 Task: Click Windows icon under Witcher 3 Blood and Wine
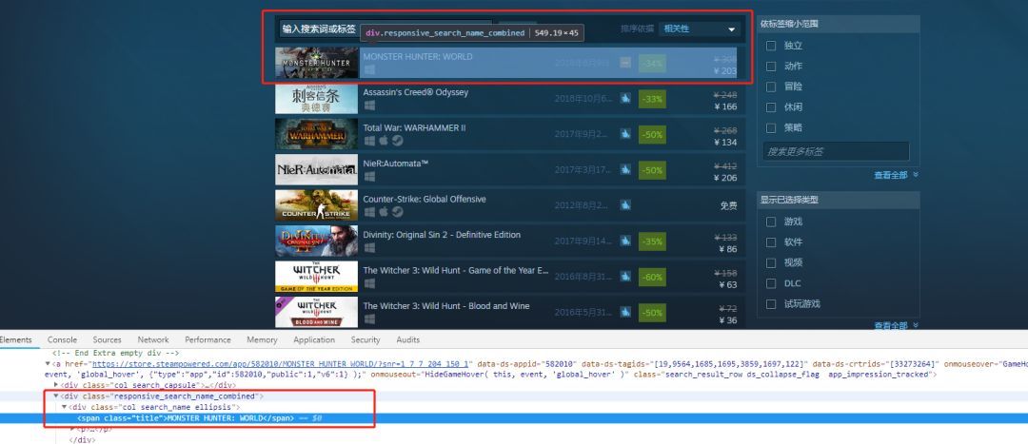click(369, 319)
